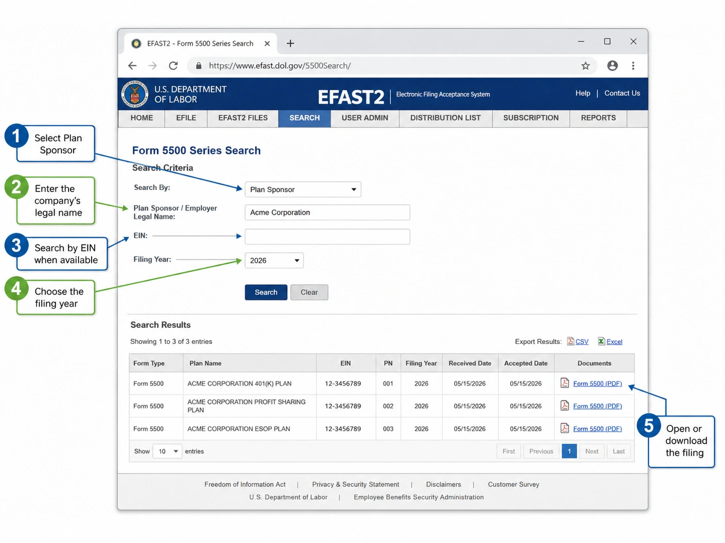Image resolution: width=725 pixels, height=543 pixels.
Task: Click the plan number 002 cell
Action: pyautogui.click(x=388, y=406)
